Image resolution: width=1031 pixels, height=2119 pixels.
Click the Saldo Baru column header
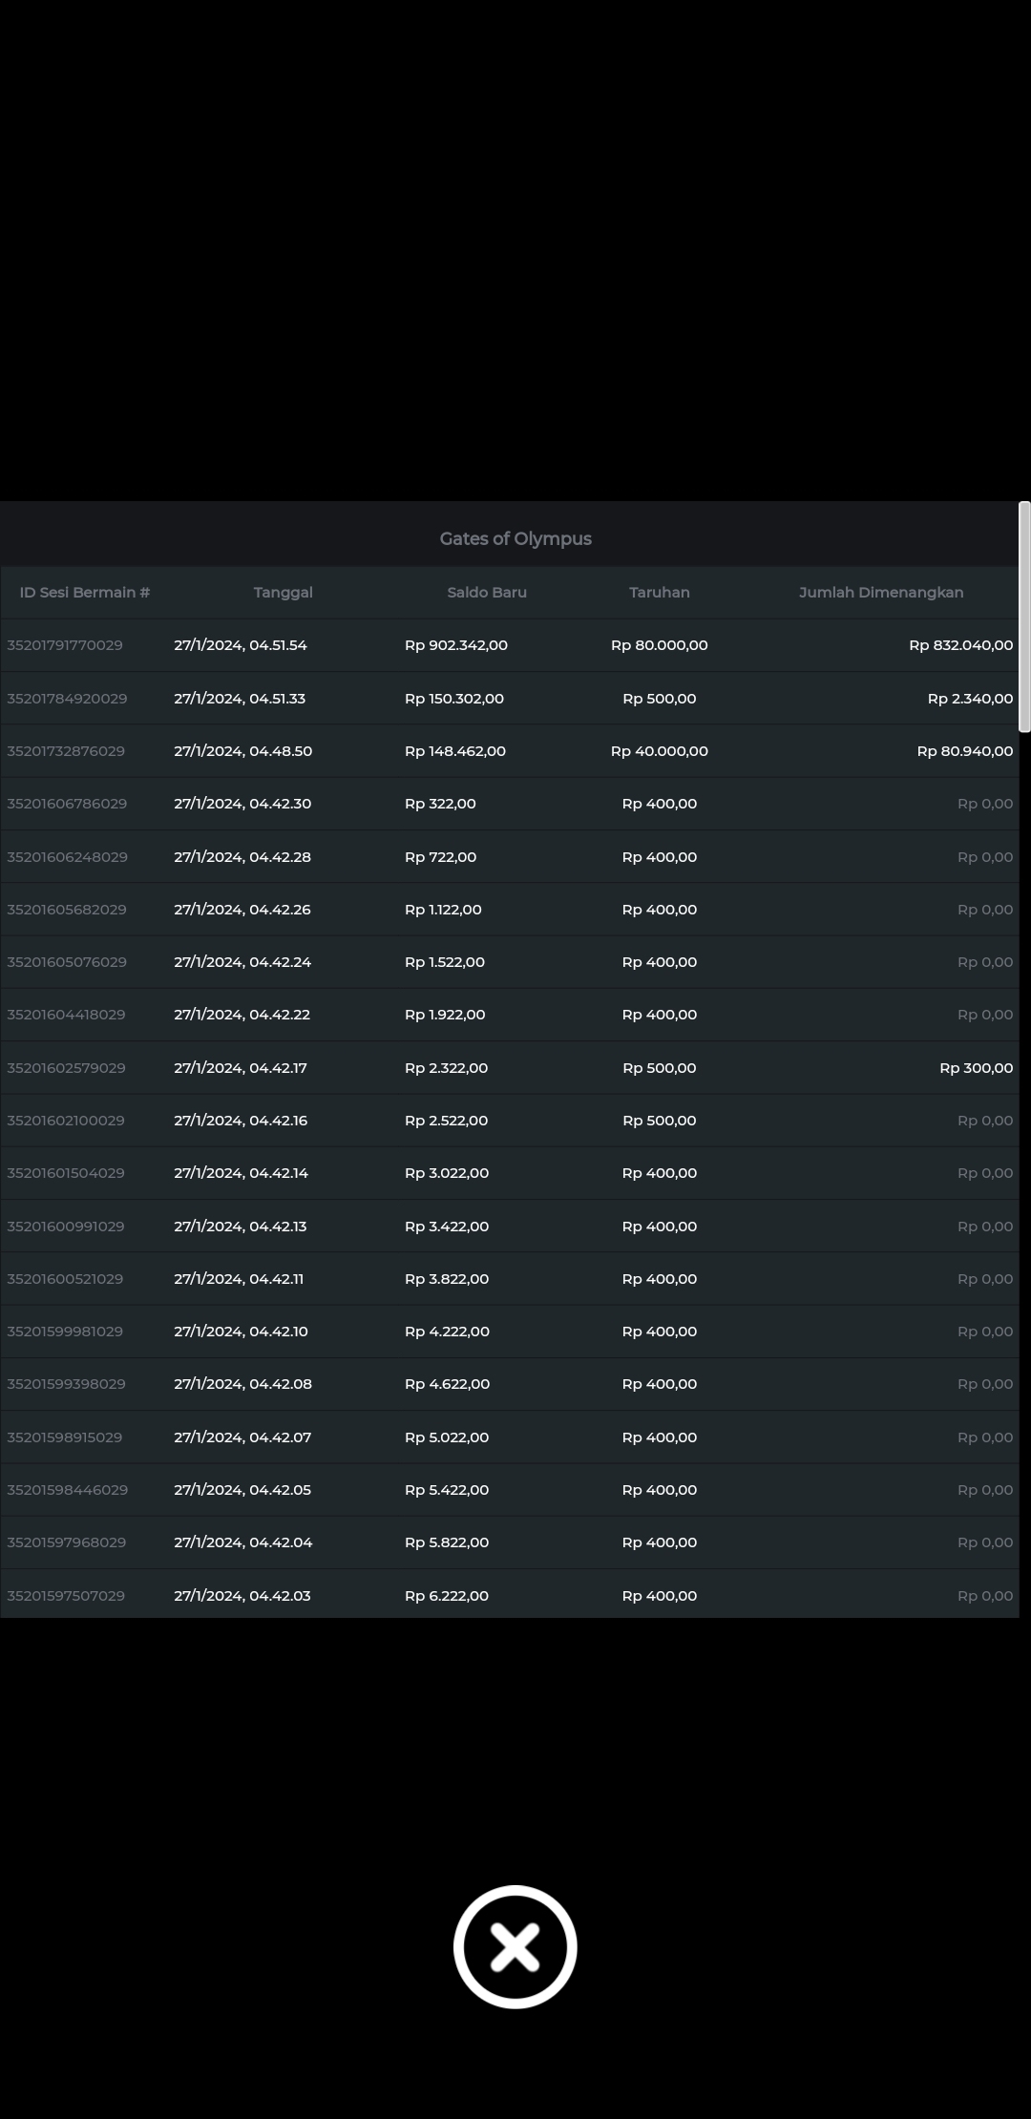(487, 592)
